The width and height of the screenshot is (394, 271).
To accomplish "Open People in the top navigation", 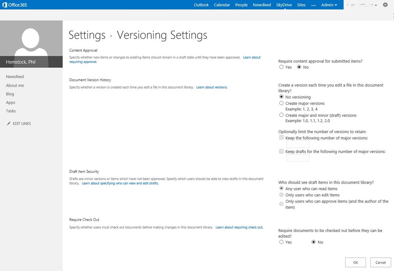I will (x=242, y=5).
